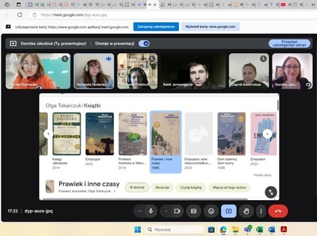Click Prześlij opinię link
The height and width of the screenshot is (236, 317).
tap(262, 175)
